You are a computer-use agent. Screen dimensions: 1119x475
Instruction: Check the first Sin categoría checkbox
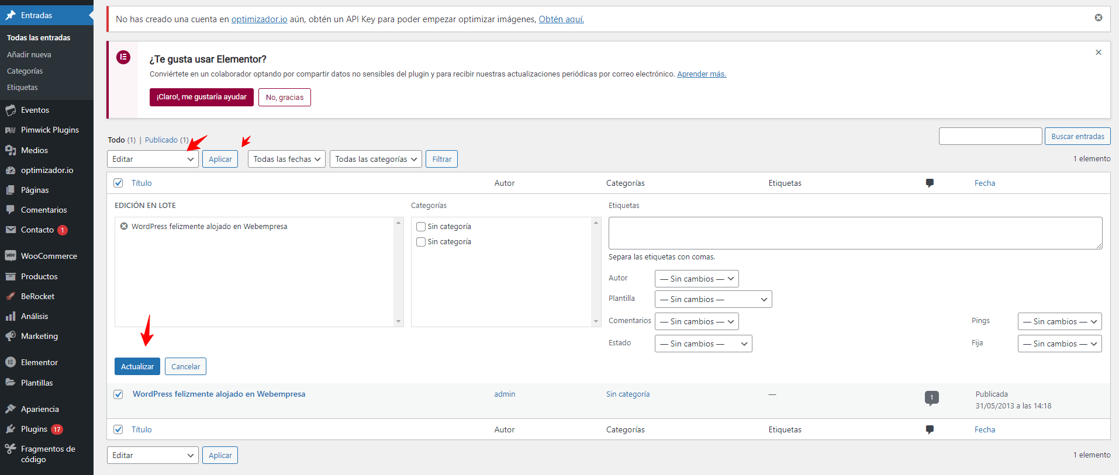tap(421, 227)
